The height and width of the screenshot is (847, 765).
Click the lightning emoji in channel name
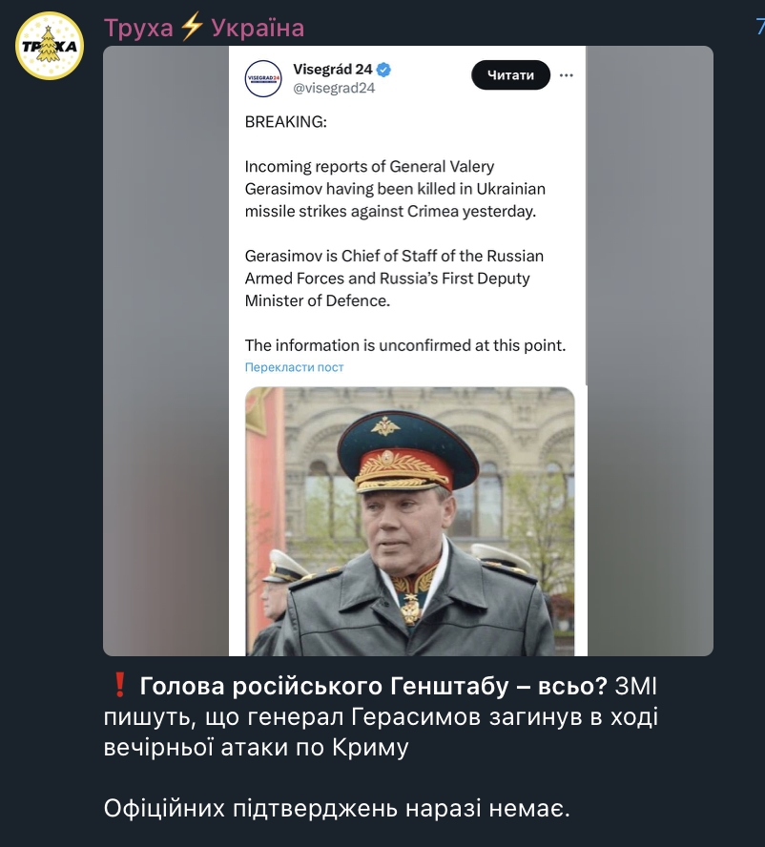[193, 28]
